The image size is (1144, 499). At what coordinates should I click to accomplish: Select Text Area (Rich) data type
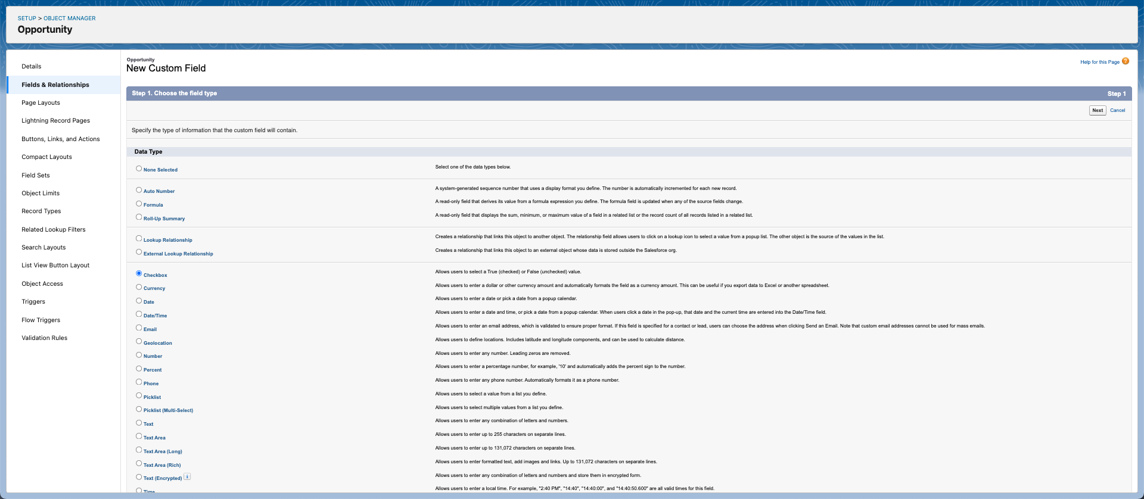click(x=139, y=464)
